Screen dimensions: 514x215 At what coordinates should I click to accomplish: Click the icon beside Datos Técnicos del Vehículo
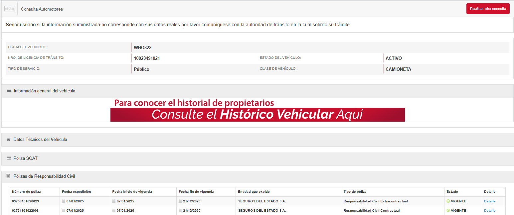[9, 140]
